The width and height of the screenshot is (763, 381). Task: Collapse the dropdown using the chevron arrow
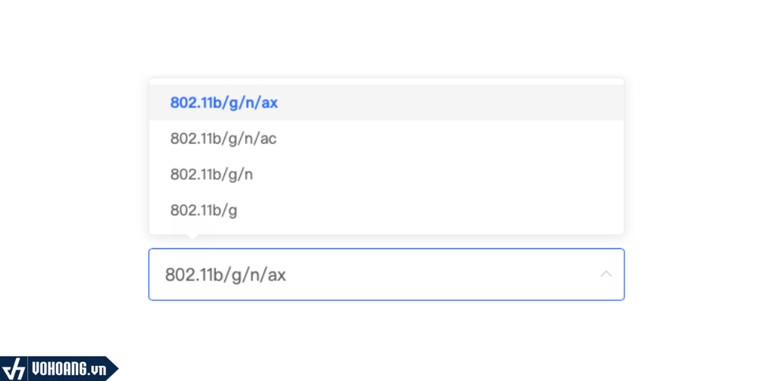(x=606, y=275)
